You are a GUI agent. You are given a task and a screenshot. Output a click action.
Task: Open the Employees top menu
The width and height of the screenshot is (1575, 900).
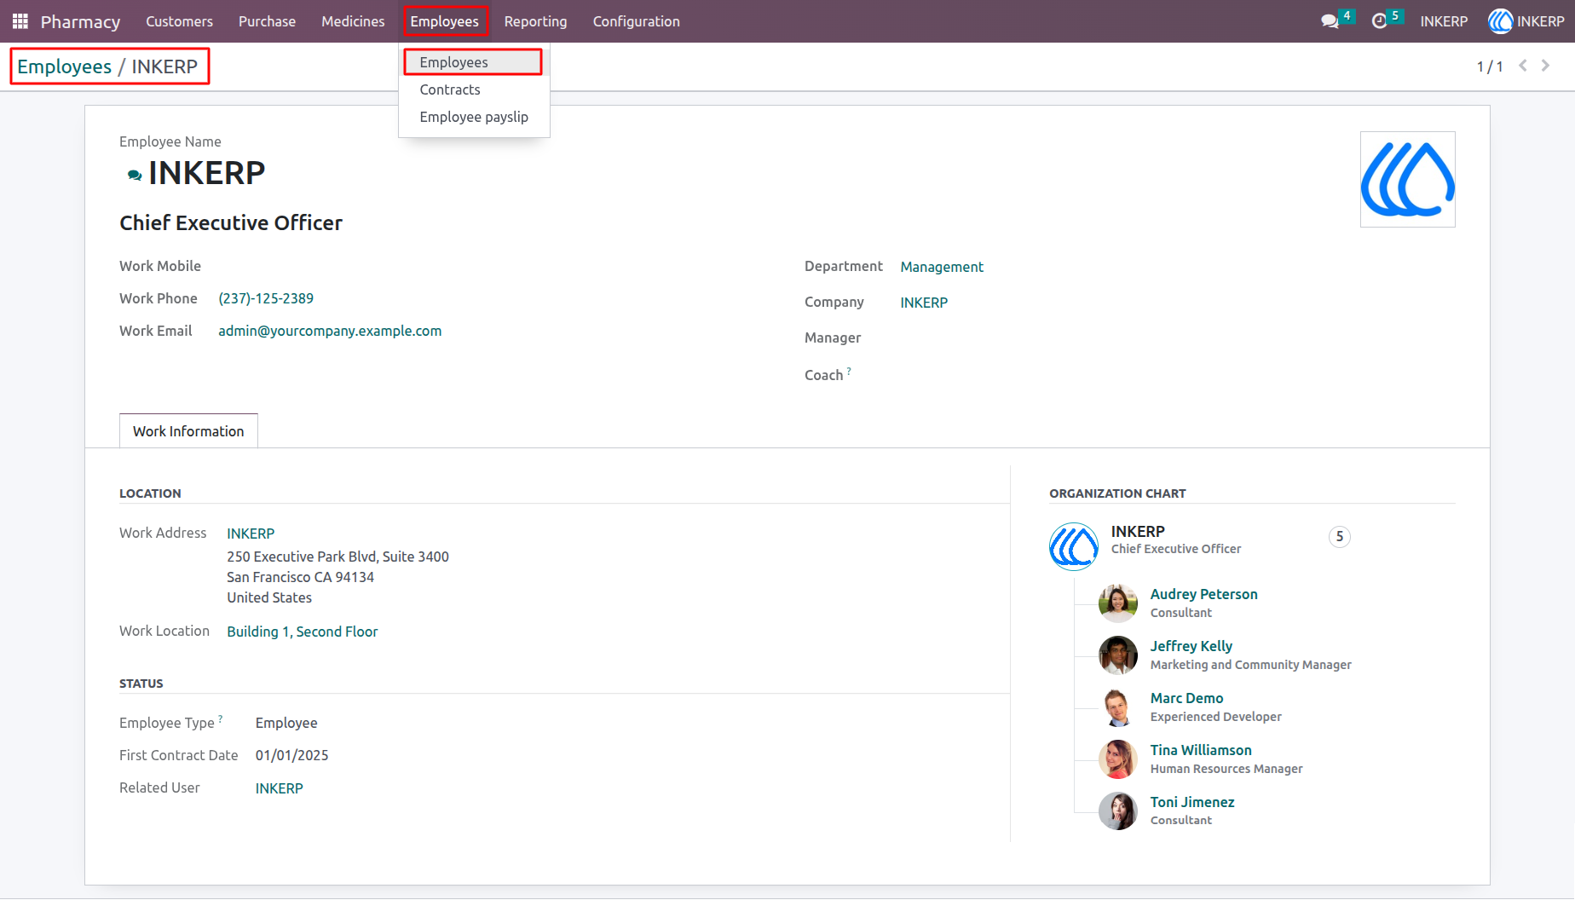click(x=445, y=21)
